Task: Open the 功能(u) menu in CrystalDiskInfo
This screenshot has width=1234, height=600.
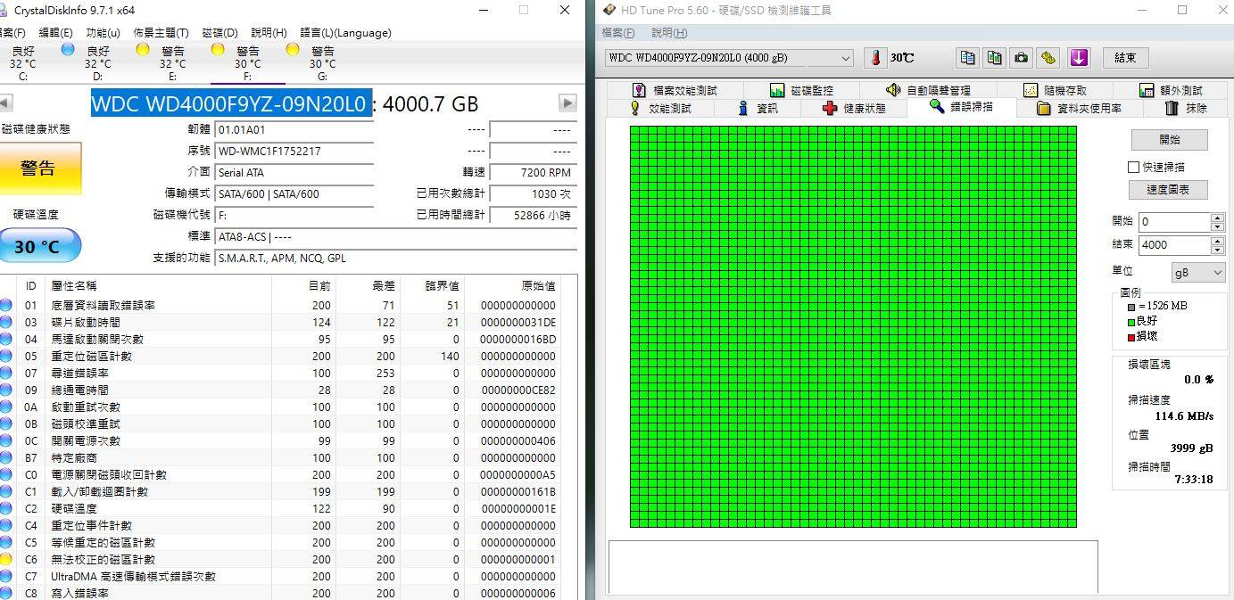Action: tap(104, 33)
